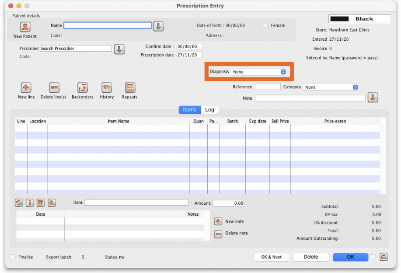Open the Diagnosis dropdown

click(259, 72)
